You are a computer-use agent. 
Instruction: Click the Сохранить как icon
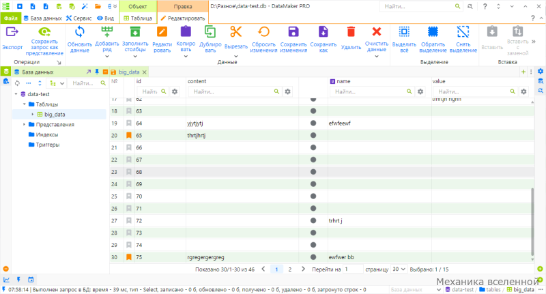pyautogui.click(x=323, y=32)
